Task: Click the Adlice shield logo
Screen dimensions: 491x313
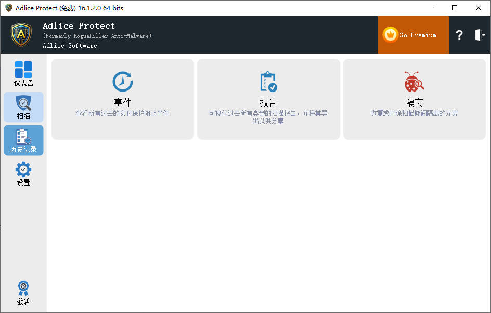Action: coord(21,35)
